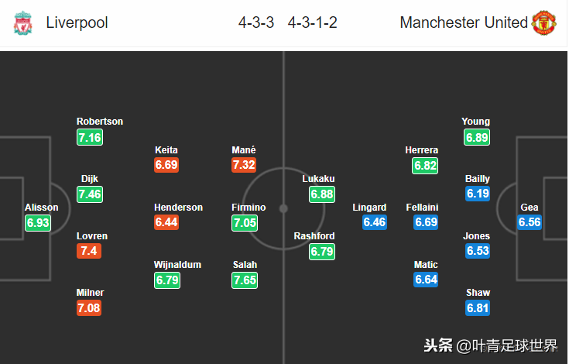
Task: Click Gea's 6.56 goalkeeper rating
Action: [530, 222]
